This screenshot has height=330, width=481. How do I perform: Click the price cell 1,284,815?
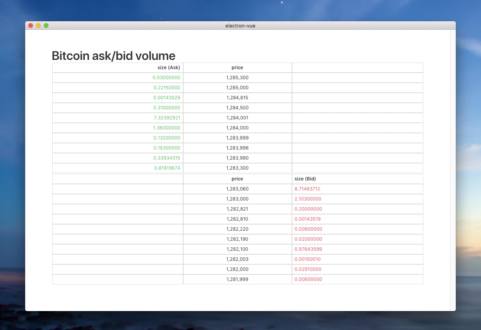pyautogui.click(x=237, y=98)
